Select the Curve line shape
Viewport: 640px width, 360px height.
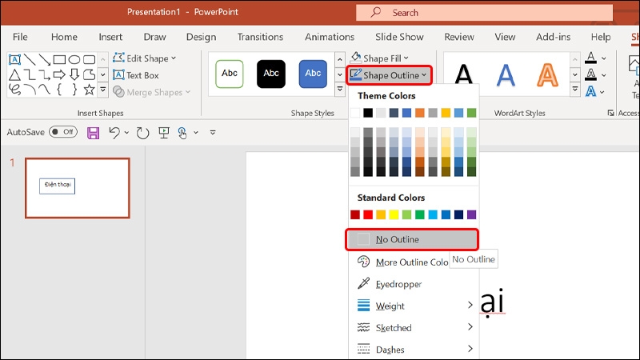coord(45,90)
